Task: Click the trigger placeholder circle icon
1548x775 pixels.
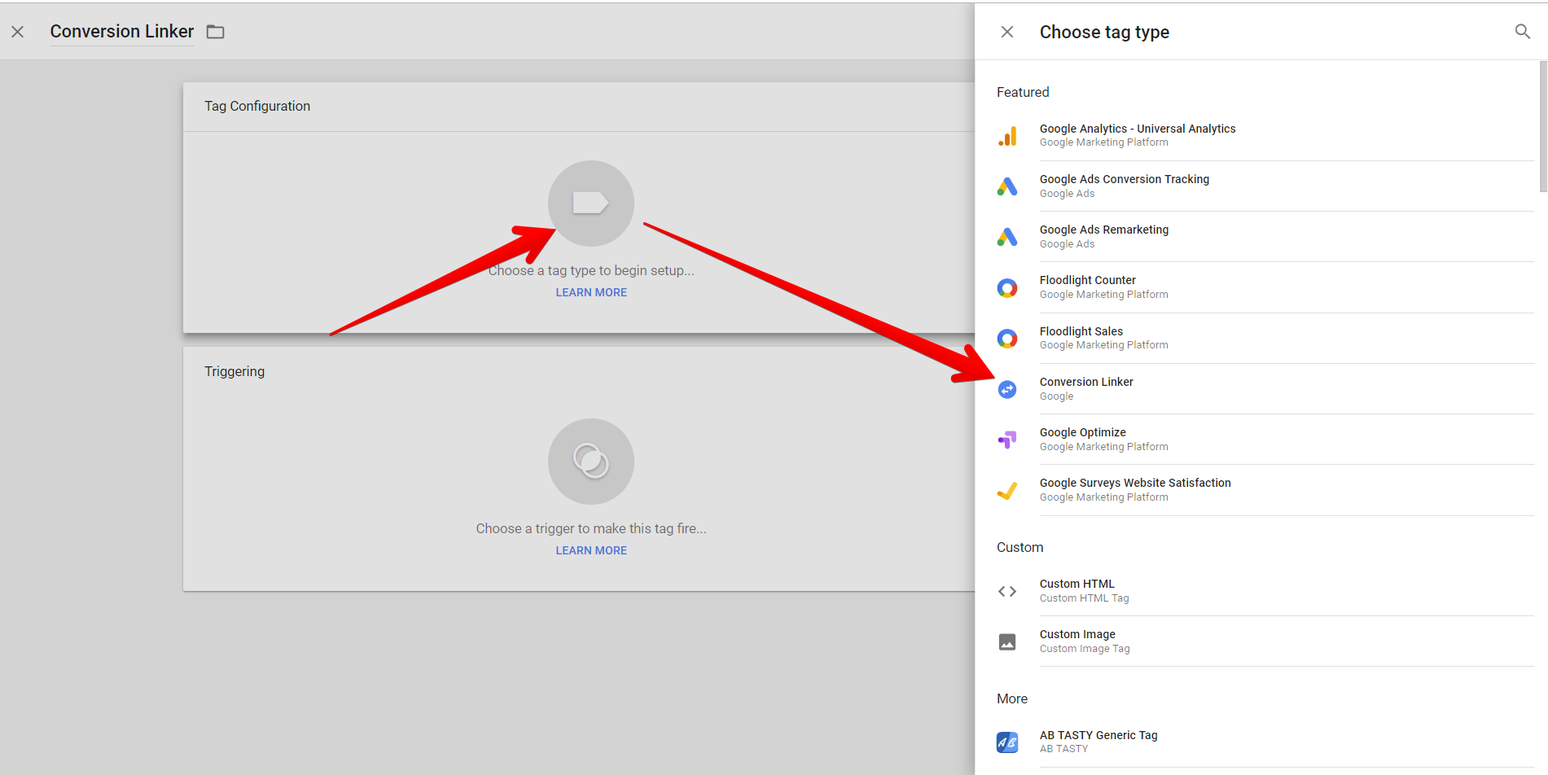Action: tap(591, 462)
